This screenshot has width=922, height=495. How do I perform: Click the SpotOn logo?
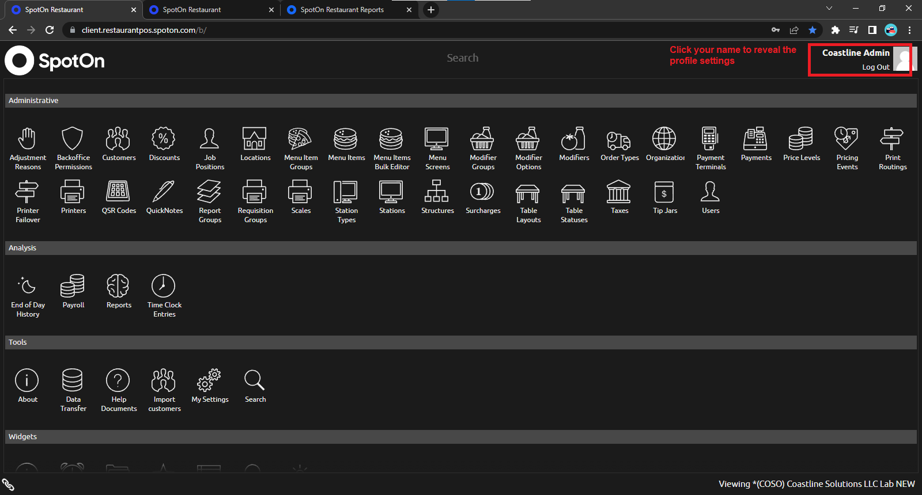pos(55,60)
